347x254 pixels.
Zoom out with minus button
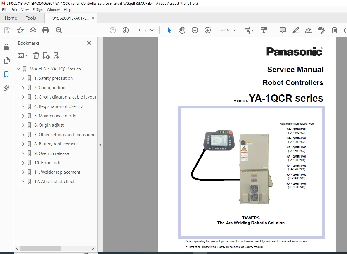click(195, 30)
